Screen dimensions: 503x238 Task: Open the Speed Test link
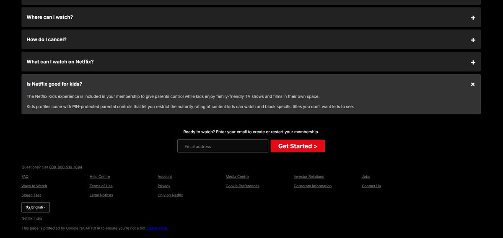click(31, 195)
